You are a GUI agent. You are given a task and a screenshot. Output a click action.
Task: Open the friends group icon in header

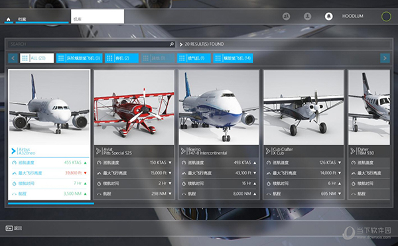coord(286,16)
